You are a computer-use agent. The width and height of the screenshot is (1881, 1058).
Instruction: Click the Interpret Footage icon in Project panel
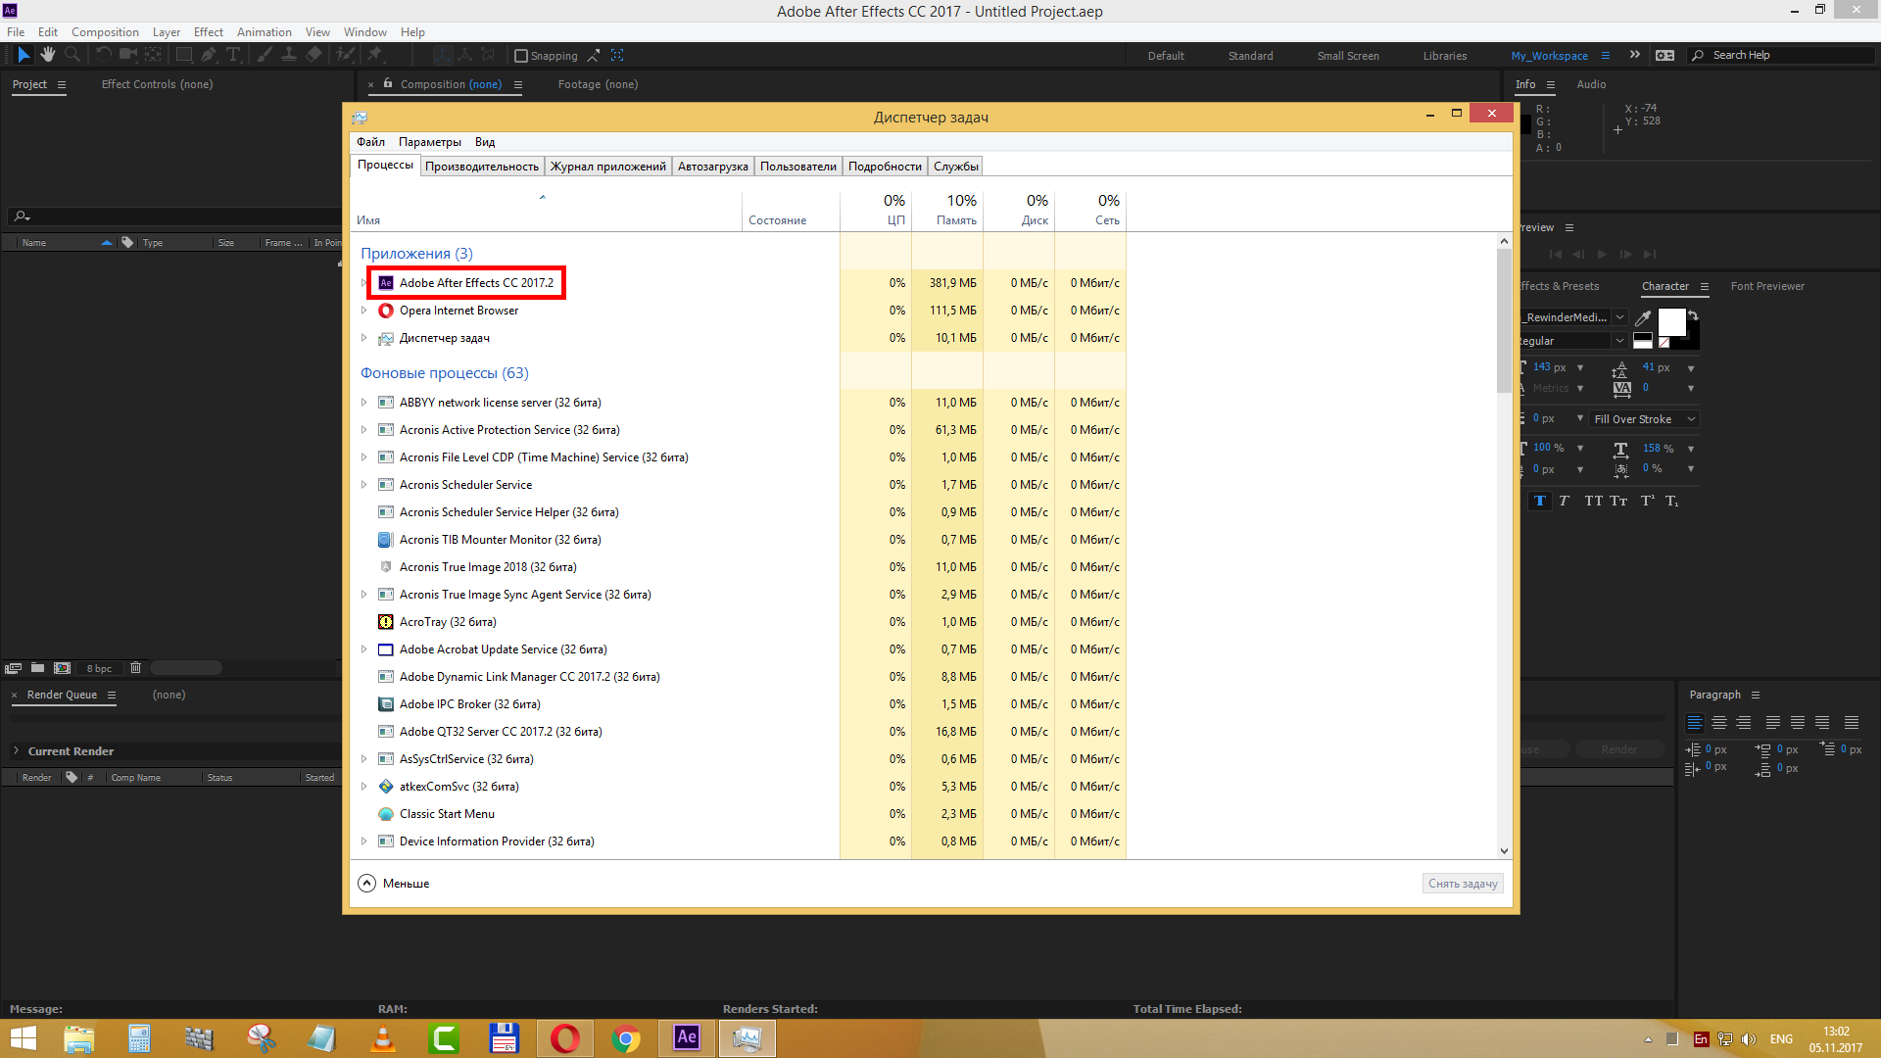tap(14, 668)
